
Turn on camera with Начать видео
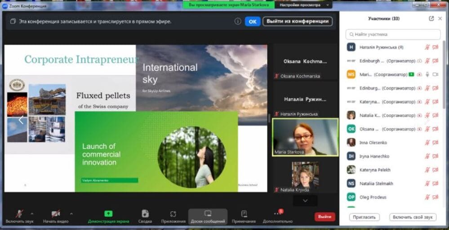click(56, 214)
